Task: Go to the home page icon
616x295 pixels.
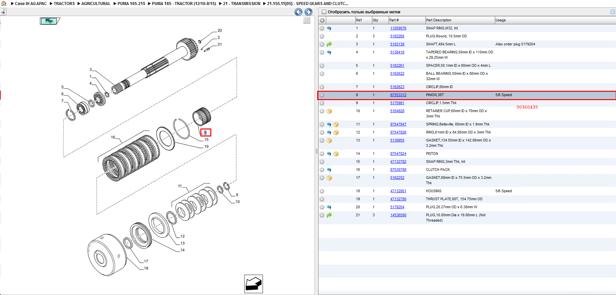Action: coord(4,3)
